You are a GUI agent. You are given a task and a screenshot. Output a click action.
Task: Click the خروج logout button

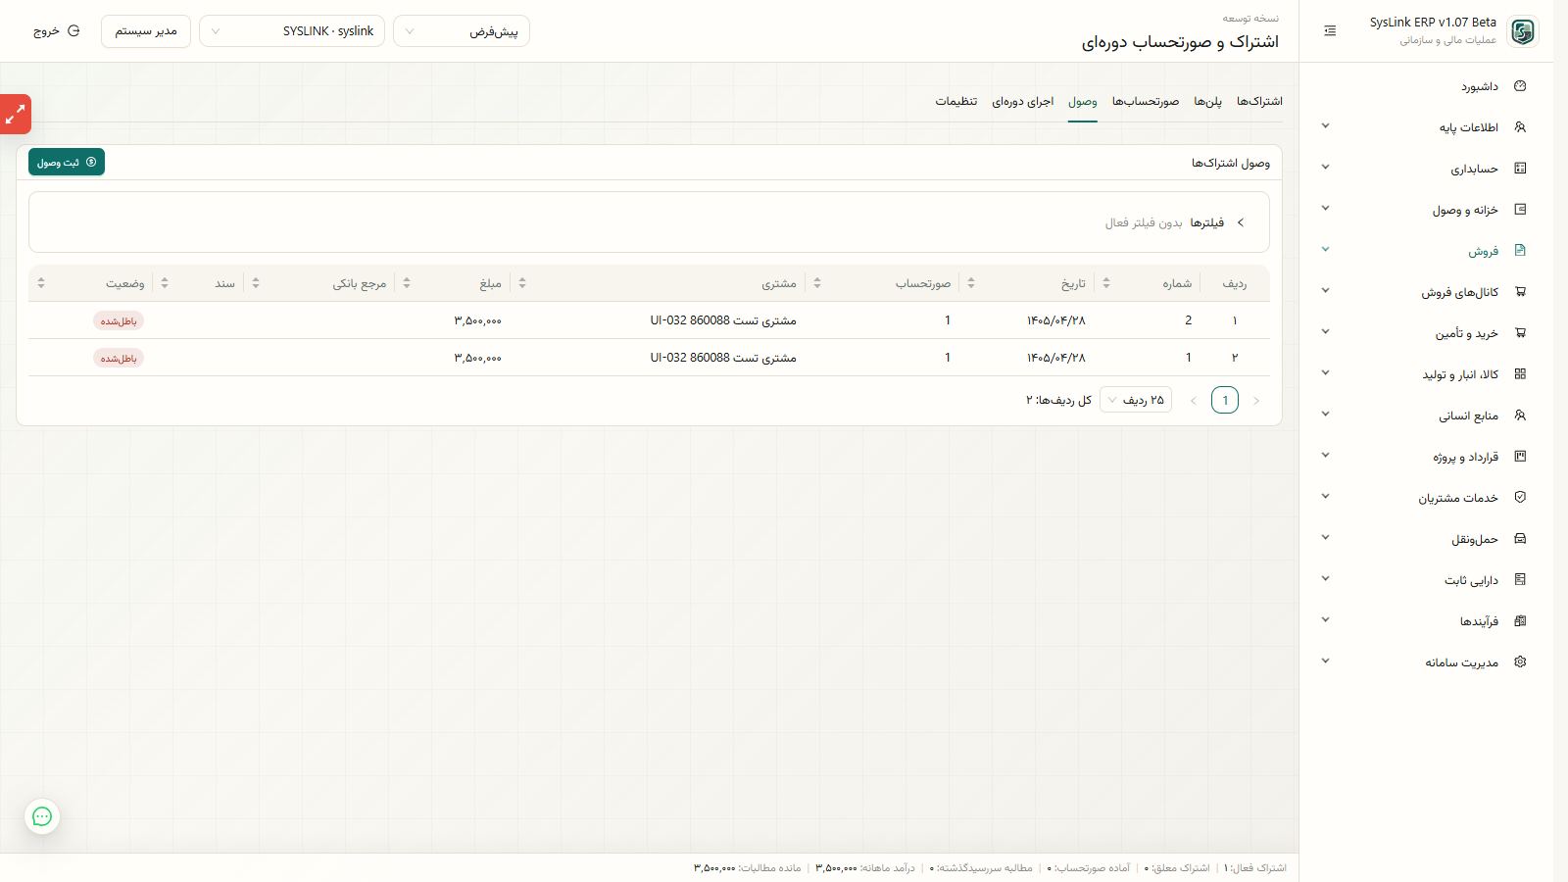tap(56, 31)
